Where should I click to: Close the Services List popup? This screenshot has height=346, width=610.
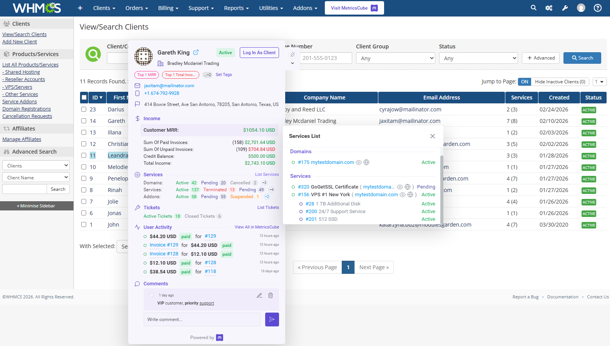pyautogui.click(x=433, y=136)
